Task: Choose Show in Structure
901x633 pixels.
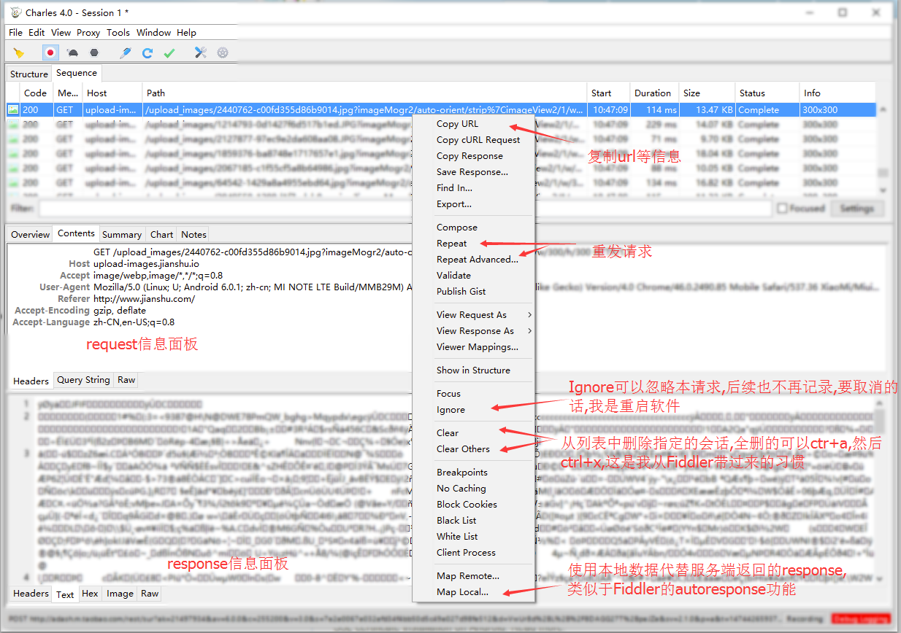Action: tap(474, 370)
